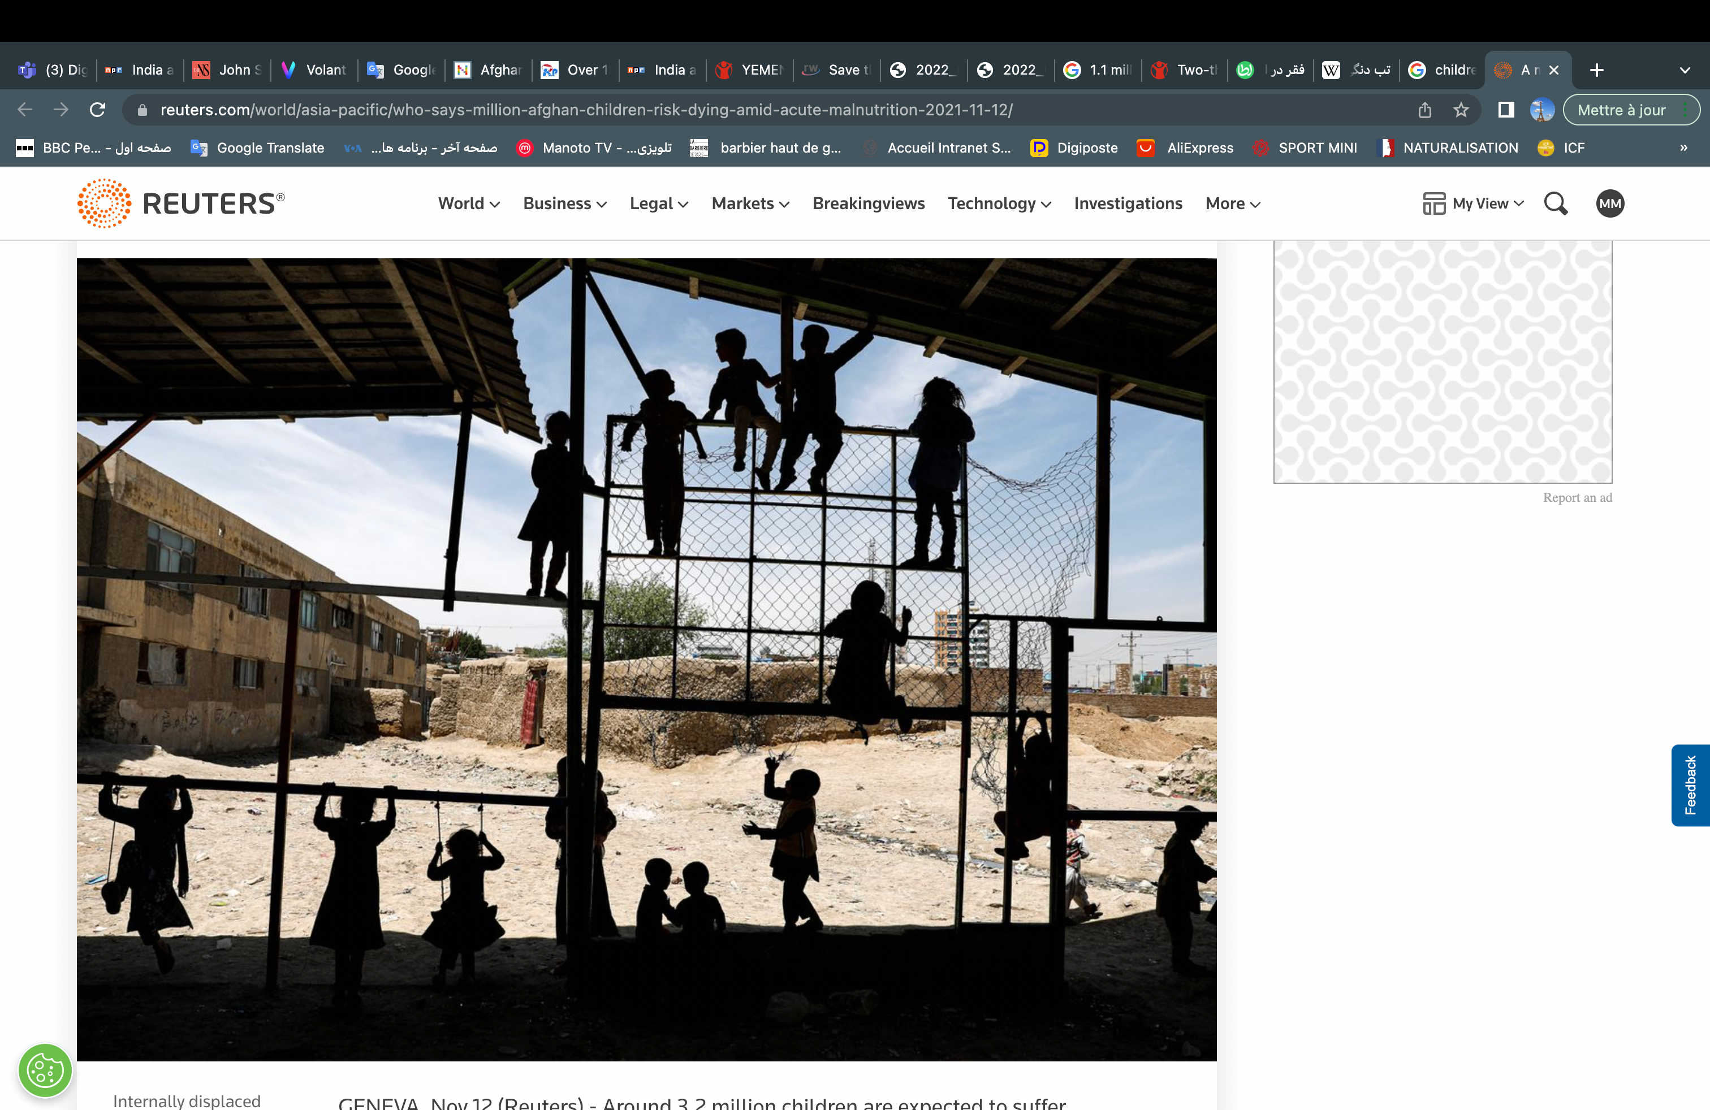Open the MM user profile avatar
Image resolution: width=1710 pixels, height=1110 pixels.
(x=1609, y=204)
